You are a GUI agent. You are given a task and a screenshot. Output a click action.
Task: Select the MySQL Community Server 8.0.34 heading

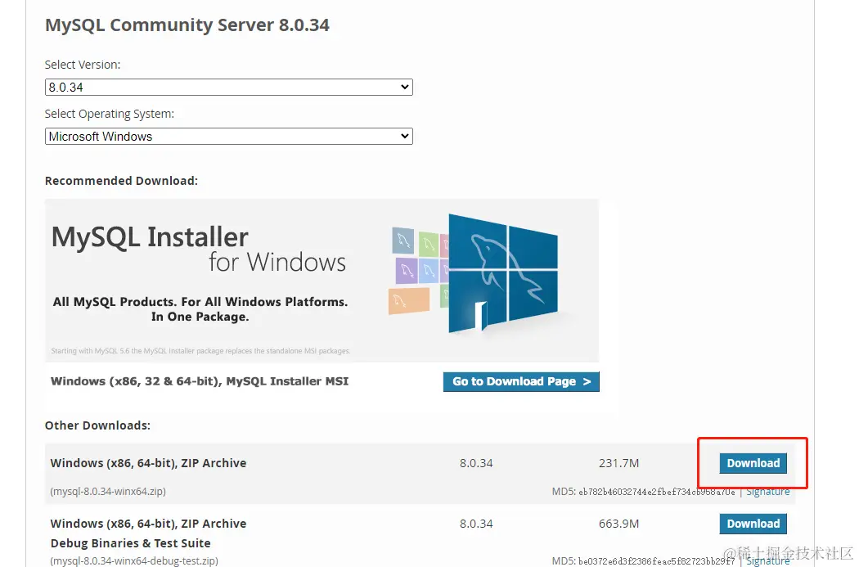tap(187, 25)
